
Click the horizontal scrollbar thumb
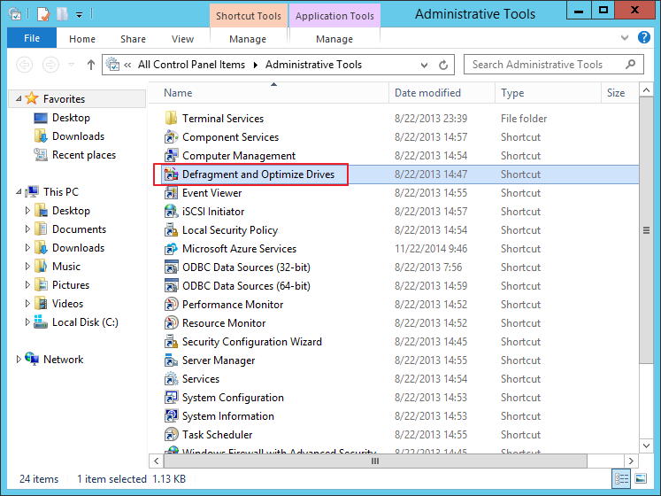[374, 461]
